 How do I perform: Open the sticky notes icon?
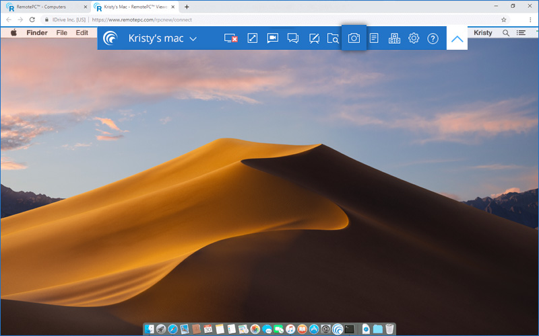point(374,38)
